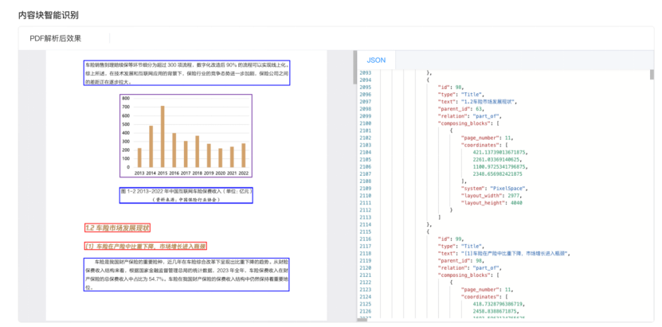Click the "parent_id": 63 line

click(x=461, y=109)
